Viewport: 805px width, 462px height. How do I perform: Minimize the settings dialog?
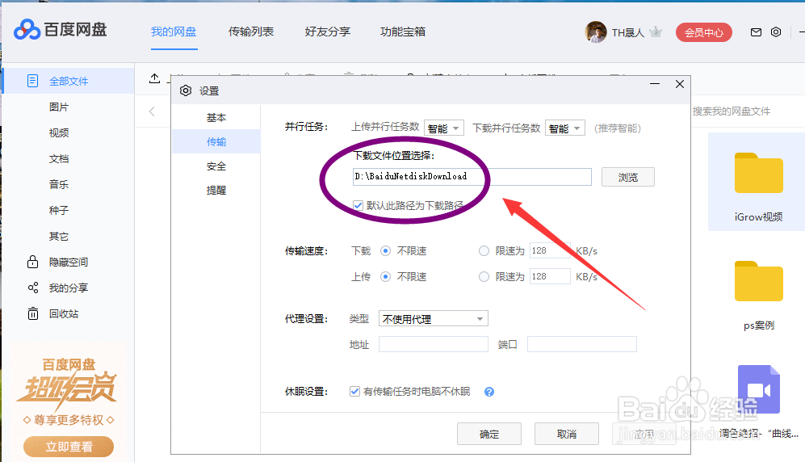655,84
